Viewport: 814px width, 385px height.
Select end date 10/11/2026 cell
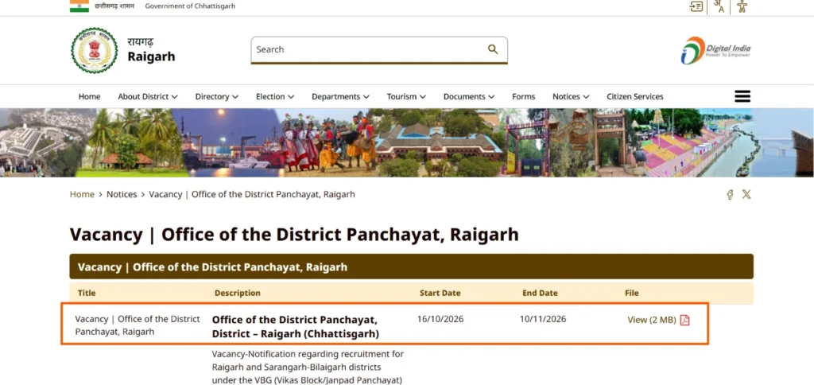[543, 319]
